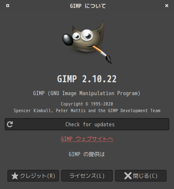Viewport: 174px width, 189px height.
Task: Open the window menu icon in the title bar
Action: click(x=8, y=5)
